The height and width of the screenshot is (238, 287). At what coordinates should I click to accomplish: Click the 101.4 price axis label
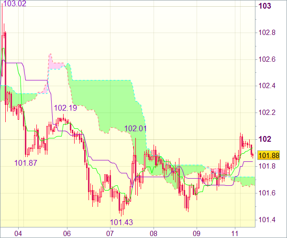click(x=267, y=219)
